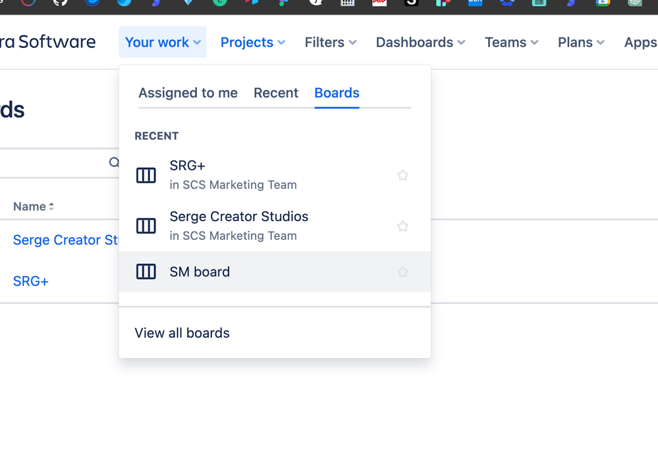Image resolution: width=658 pixels, height=468 pixels.
Task: Toggle the star on SM board
Action: click(x=402, y=271)
